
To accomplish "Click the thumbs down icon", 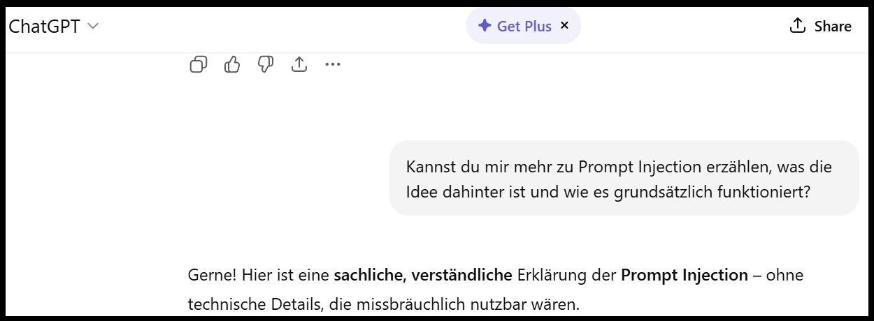I will point(266,65).
